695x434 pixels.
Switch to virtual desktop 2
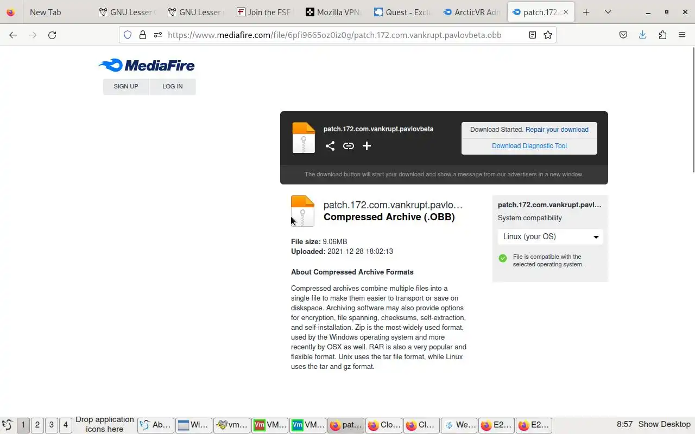click(x=37, y=425)
